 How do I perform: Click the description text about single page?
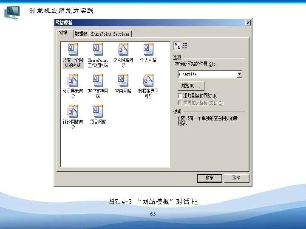tap(207, 120)
